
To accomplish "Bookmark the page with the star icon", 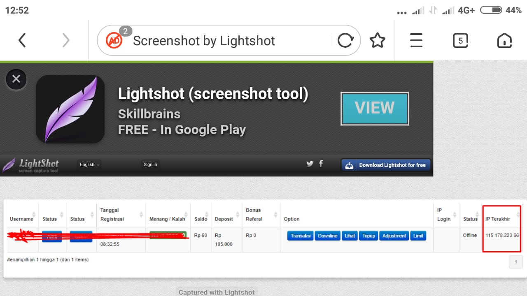I will point(377,40).
